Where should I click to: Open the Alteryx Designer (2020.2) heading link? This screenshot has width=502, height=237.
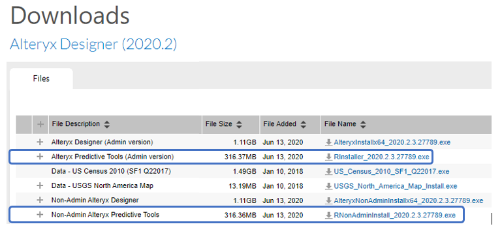[x=93, y=44]
